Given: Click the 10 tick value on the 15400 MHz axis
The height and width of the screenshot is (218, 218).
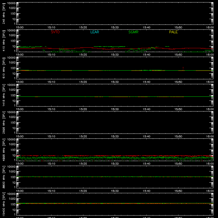Looking at the screenshot, I should (x=14, y=210).
